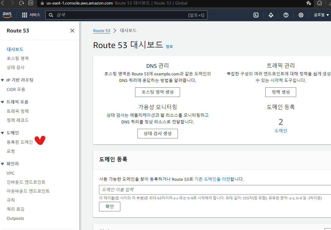Focus the 도메인 이름 입력 field
The width and height of the screenshot is (331, 230).
[215, 190]
